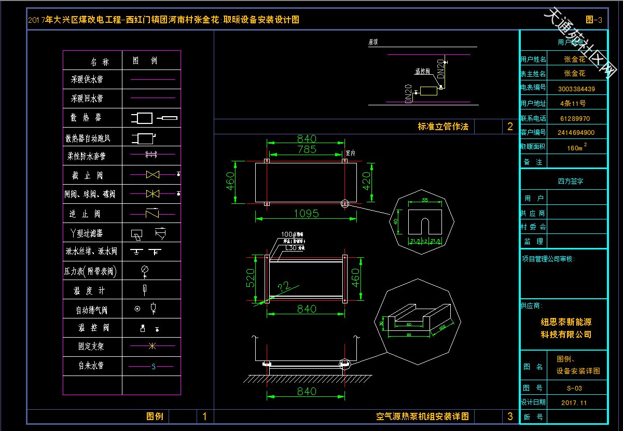Click the 逆止阀 check valve symbol
The image size is (623, 431).
click(x=153, y=213)
